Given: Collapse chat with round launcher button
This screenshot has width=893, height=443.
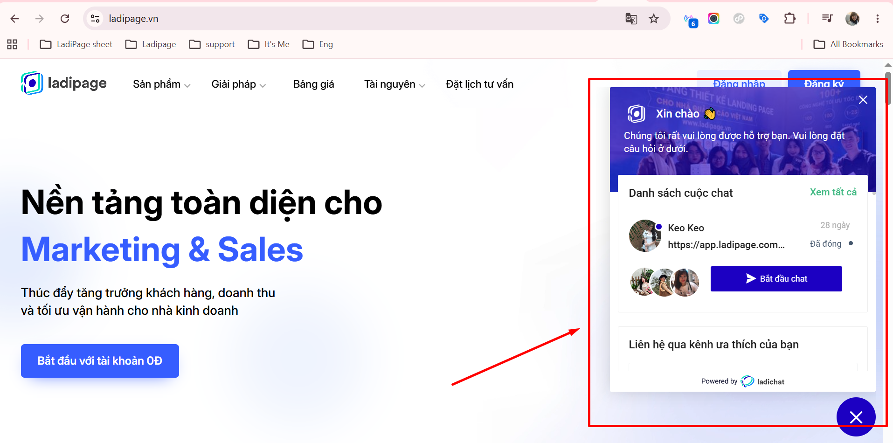Looking at the screenshot, I should [856, 417].
